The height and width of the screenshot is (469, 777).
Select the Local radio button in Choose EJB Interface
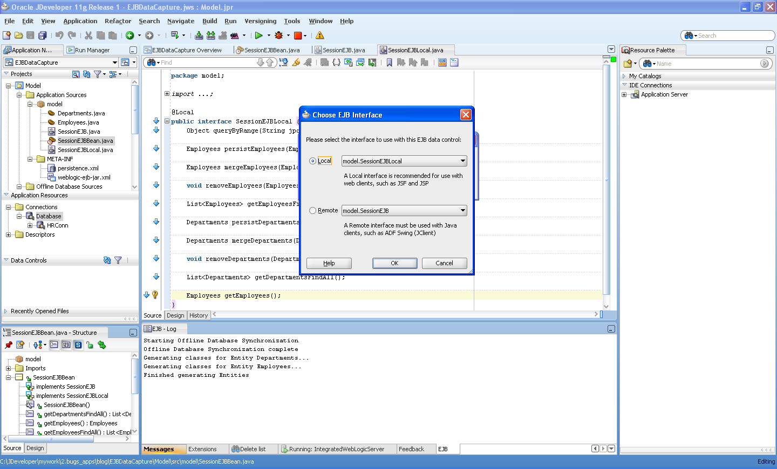(x=312, y=161)
